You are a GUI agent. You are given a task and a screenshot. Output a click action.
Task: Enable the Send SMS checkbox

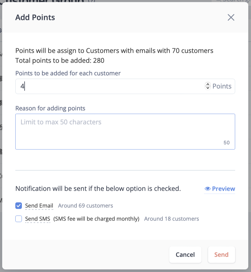[x=19, y=219]
